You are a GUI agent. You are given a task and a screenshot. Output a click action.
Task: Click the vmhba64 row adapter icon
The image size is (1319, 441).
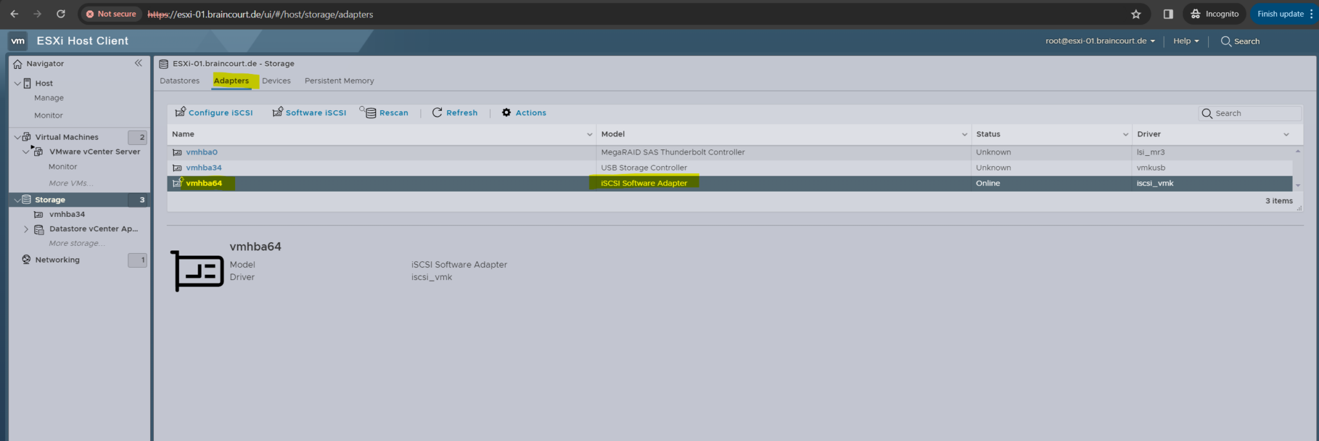178,183
